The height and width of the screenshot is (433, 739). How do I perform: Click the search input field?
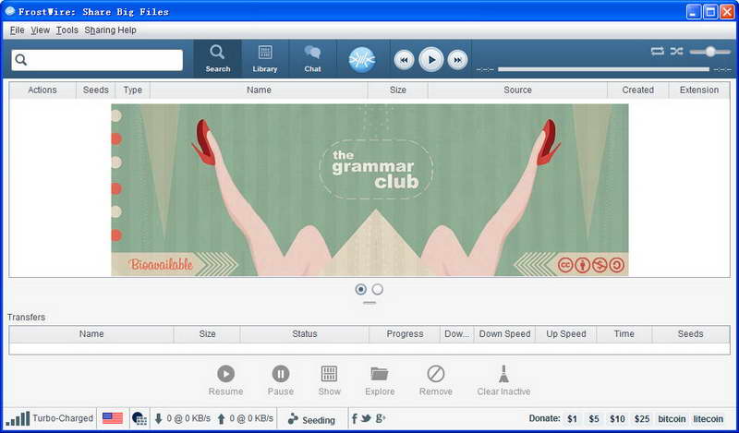tap(97, 60)
